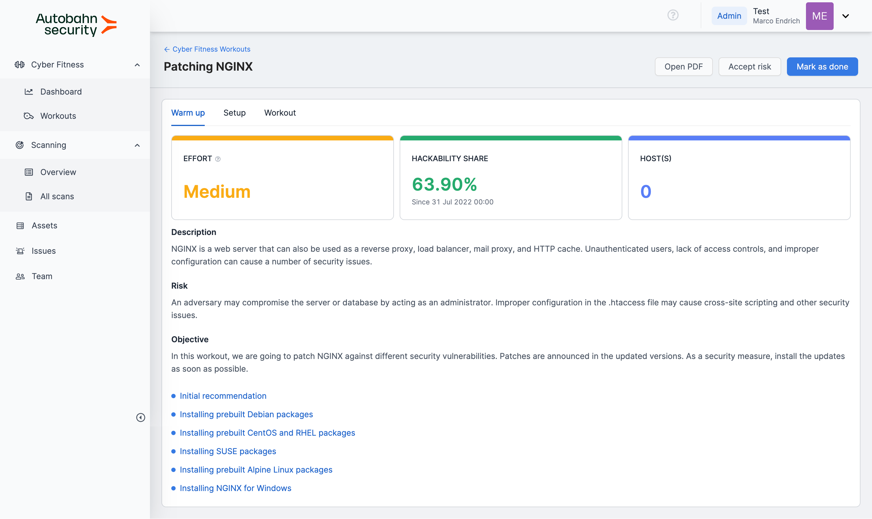Open Installing SUSE packages link
This screenshot has width=872, height=519.
point(228,451)
